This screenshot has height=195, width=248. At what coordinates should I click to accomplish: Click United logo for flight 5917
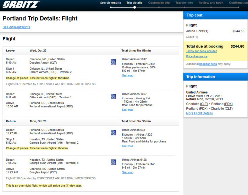click(x=113, y=62)
